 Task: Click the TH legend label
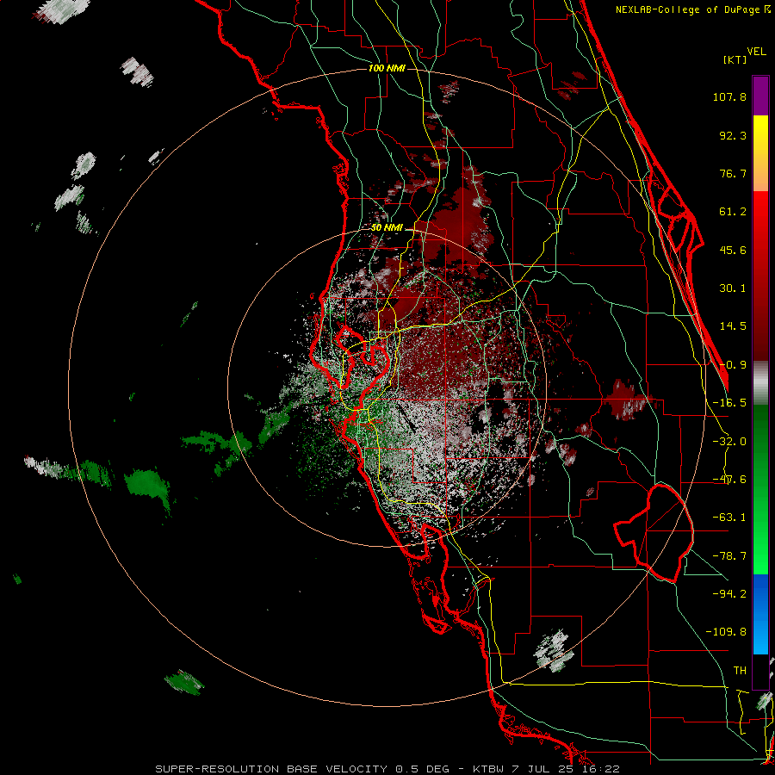740,670
